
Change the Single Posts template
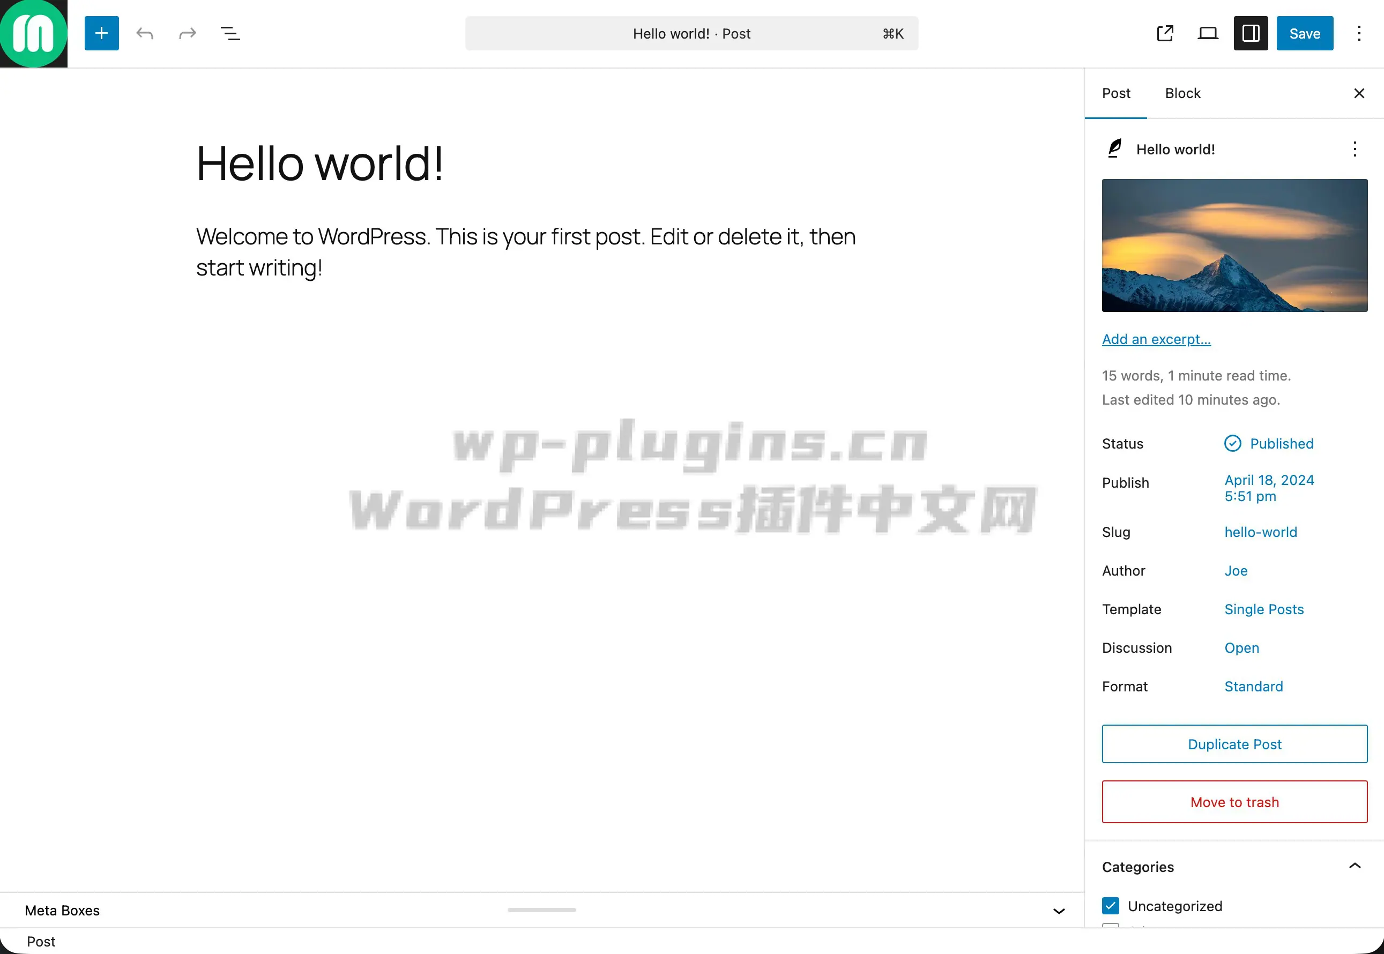coord(1264,609)
